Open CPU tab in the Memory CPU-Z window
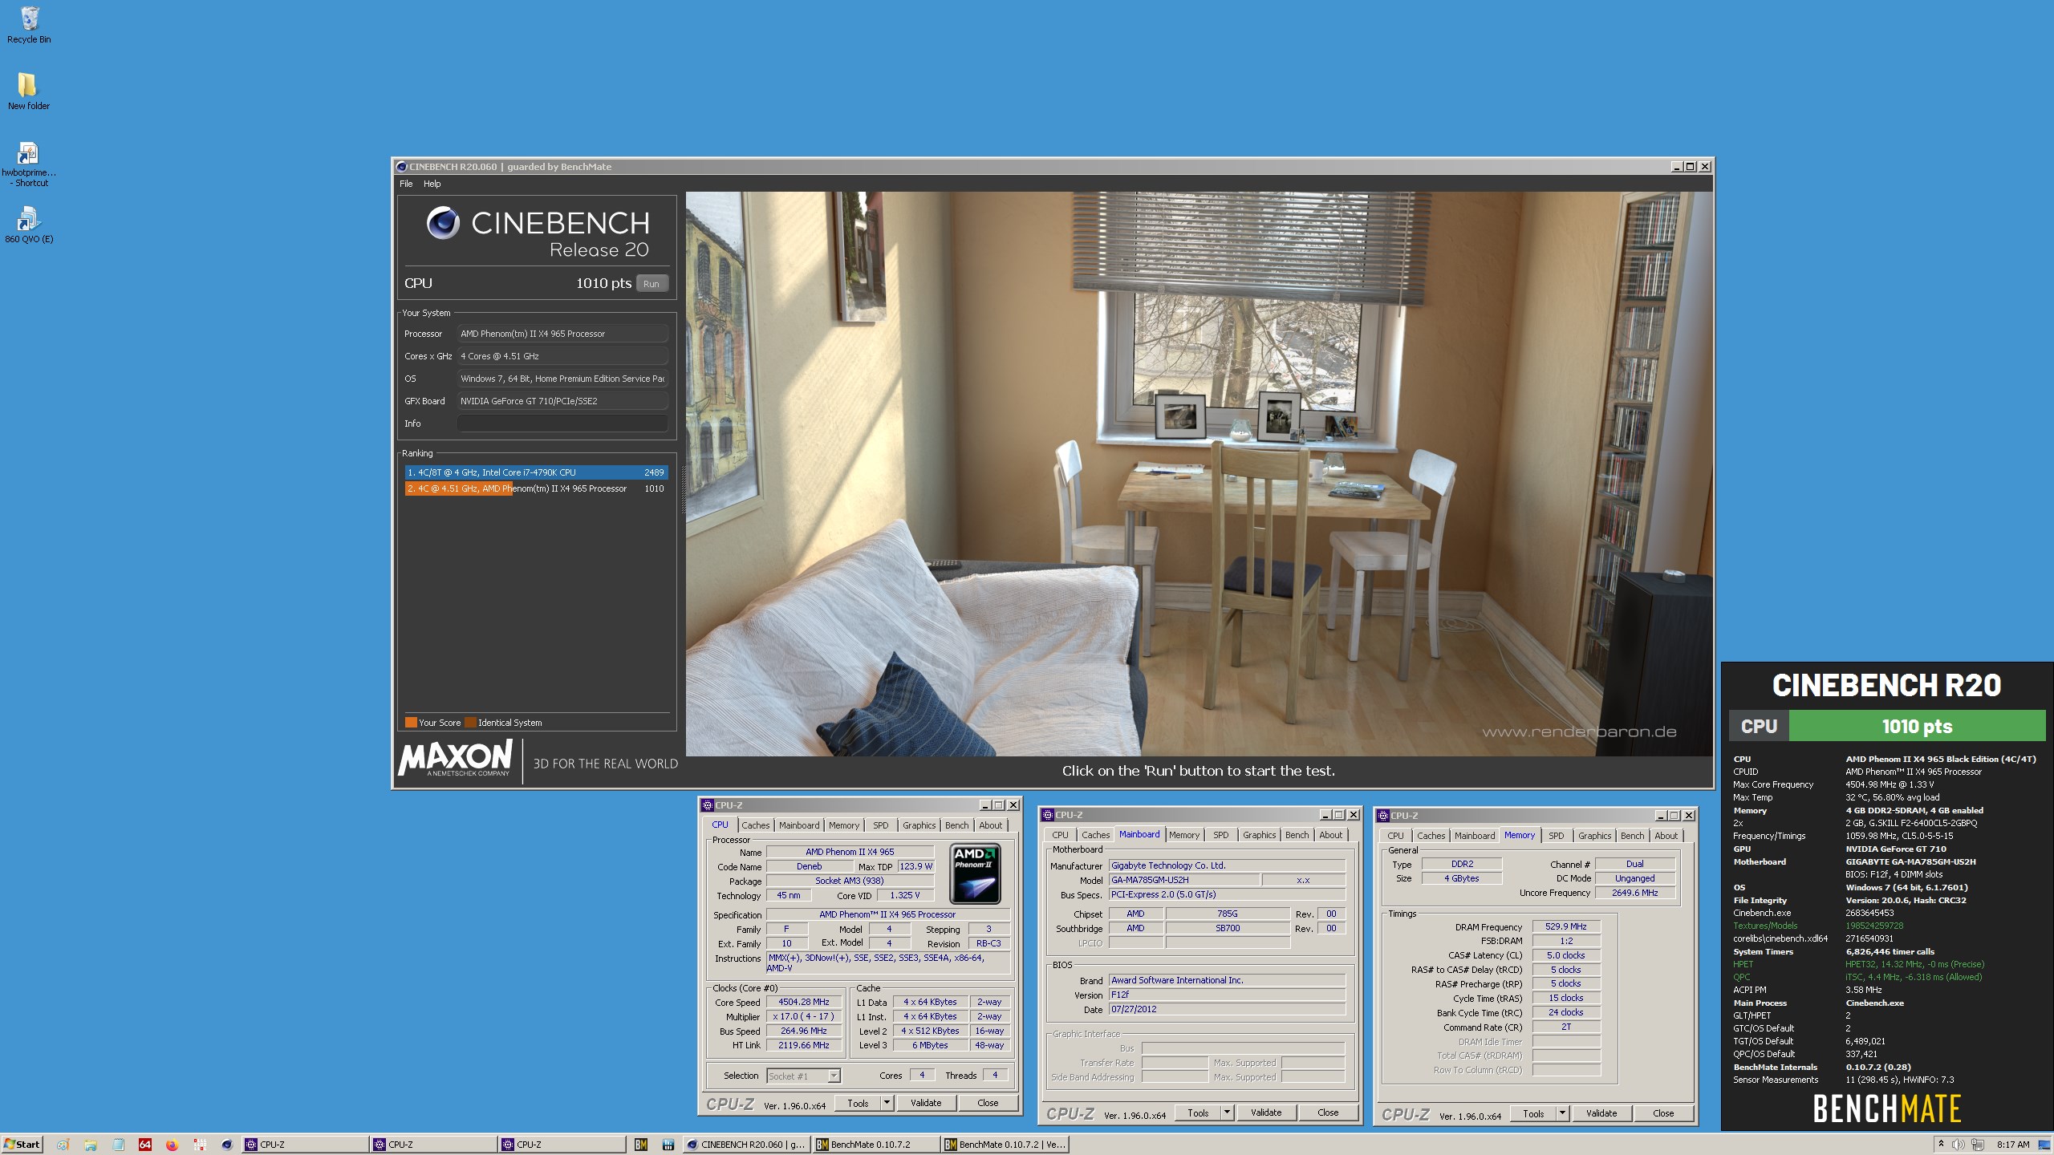 coord(1395,836)
